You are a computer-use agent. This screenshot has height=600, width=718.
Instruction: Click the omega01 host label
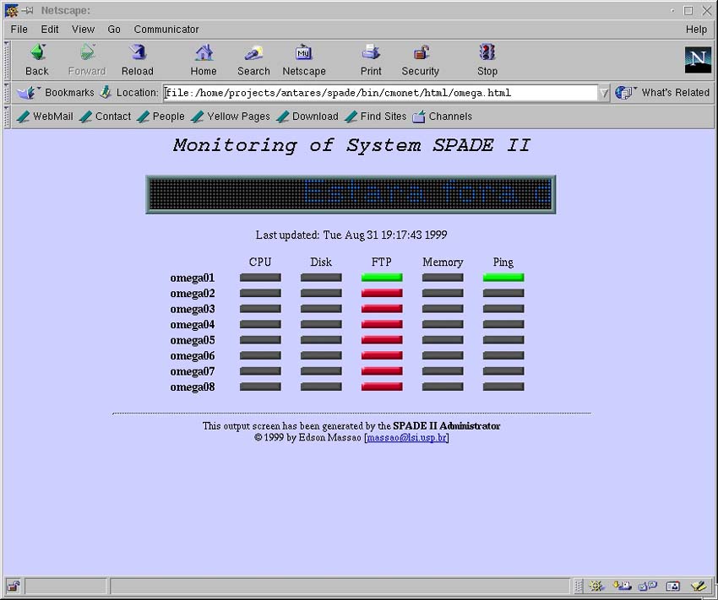pos(193,278)
